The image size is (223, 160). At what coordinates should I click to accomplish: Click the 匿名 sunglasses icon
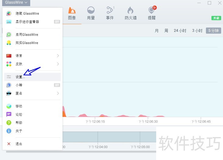click(9, 93)
